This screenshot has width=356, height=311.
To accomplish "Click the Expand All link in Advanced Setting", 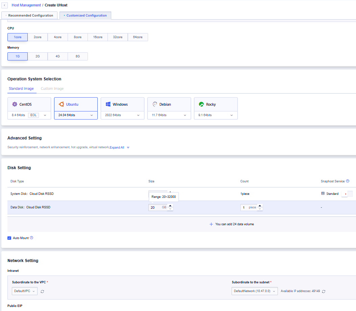I will tap(117, 148).
